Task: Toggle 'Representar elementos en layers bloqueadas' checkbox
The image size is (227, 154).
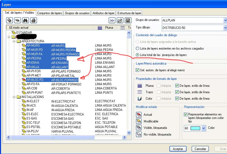Action: tap(186, 114)
